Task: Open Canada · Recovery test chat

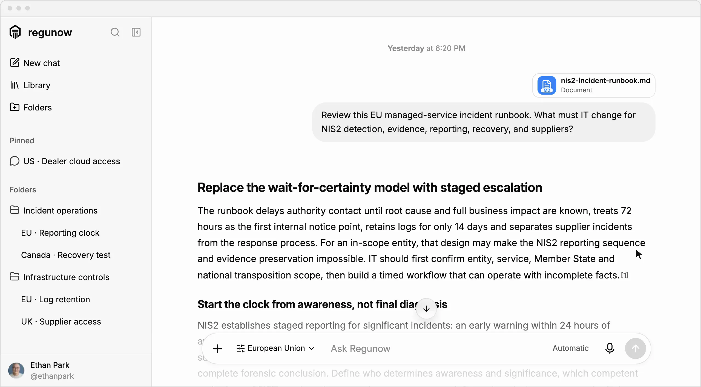Action: pos(66,255)
